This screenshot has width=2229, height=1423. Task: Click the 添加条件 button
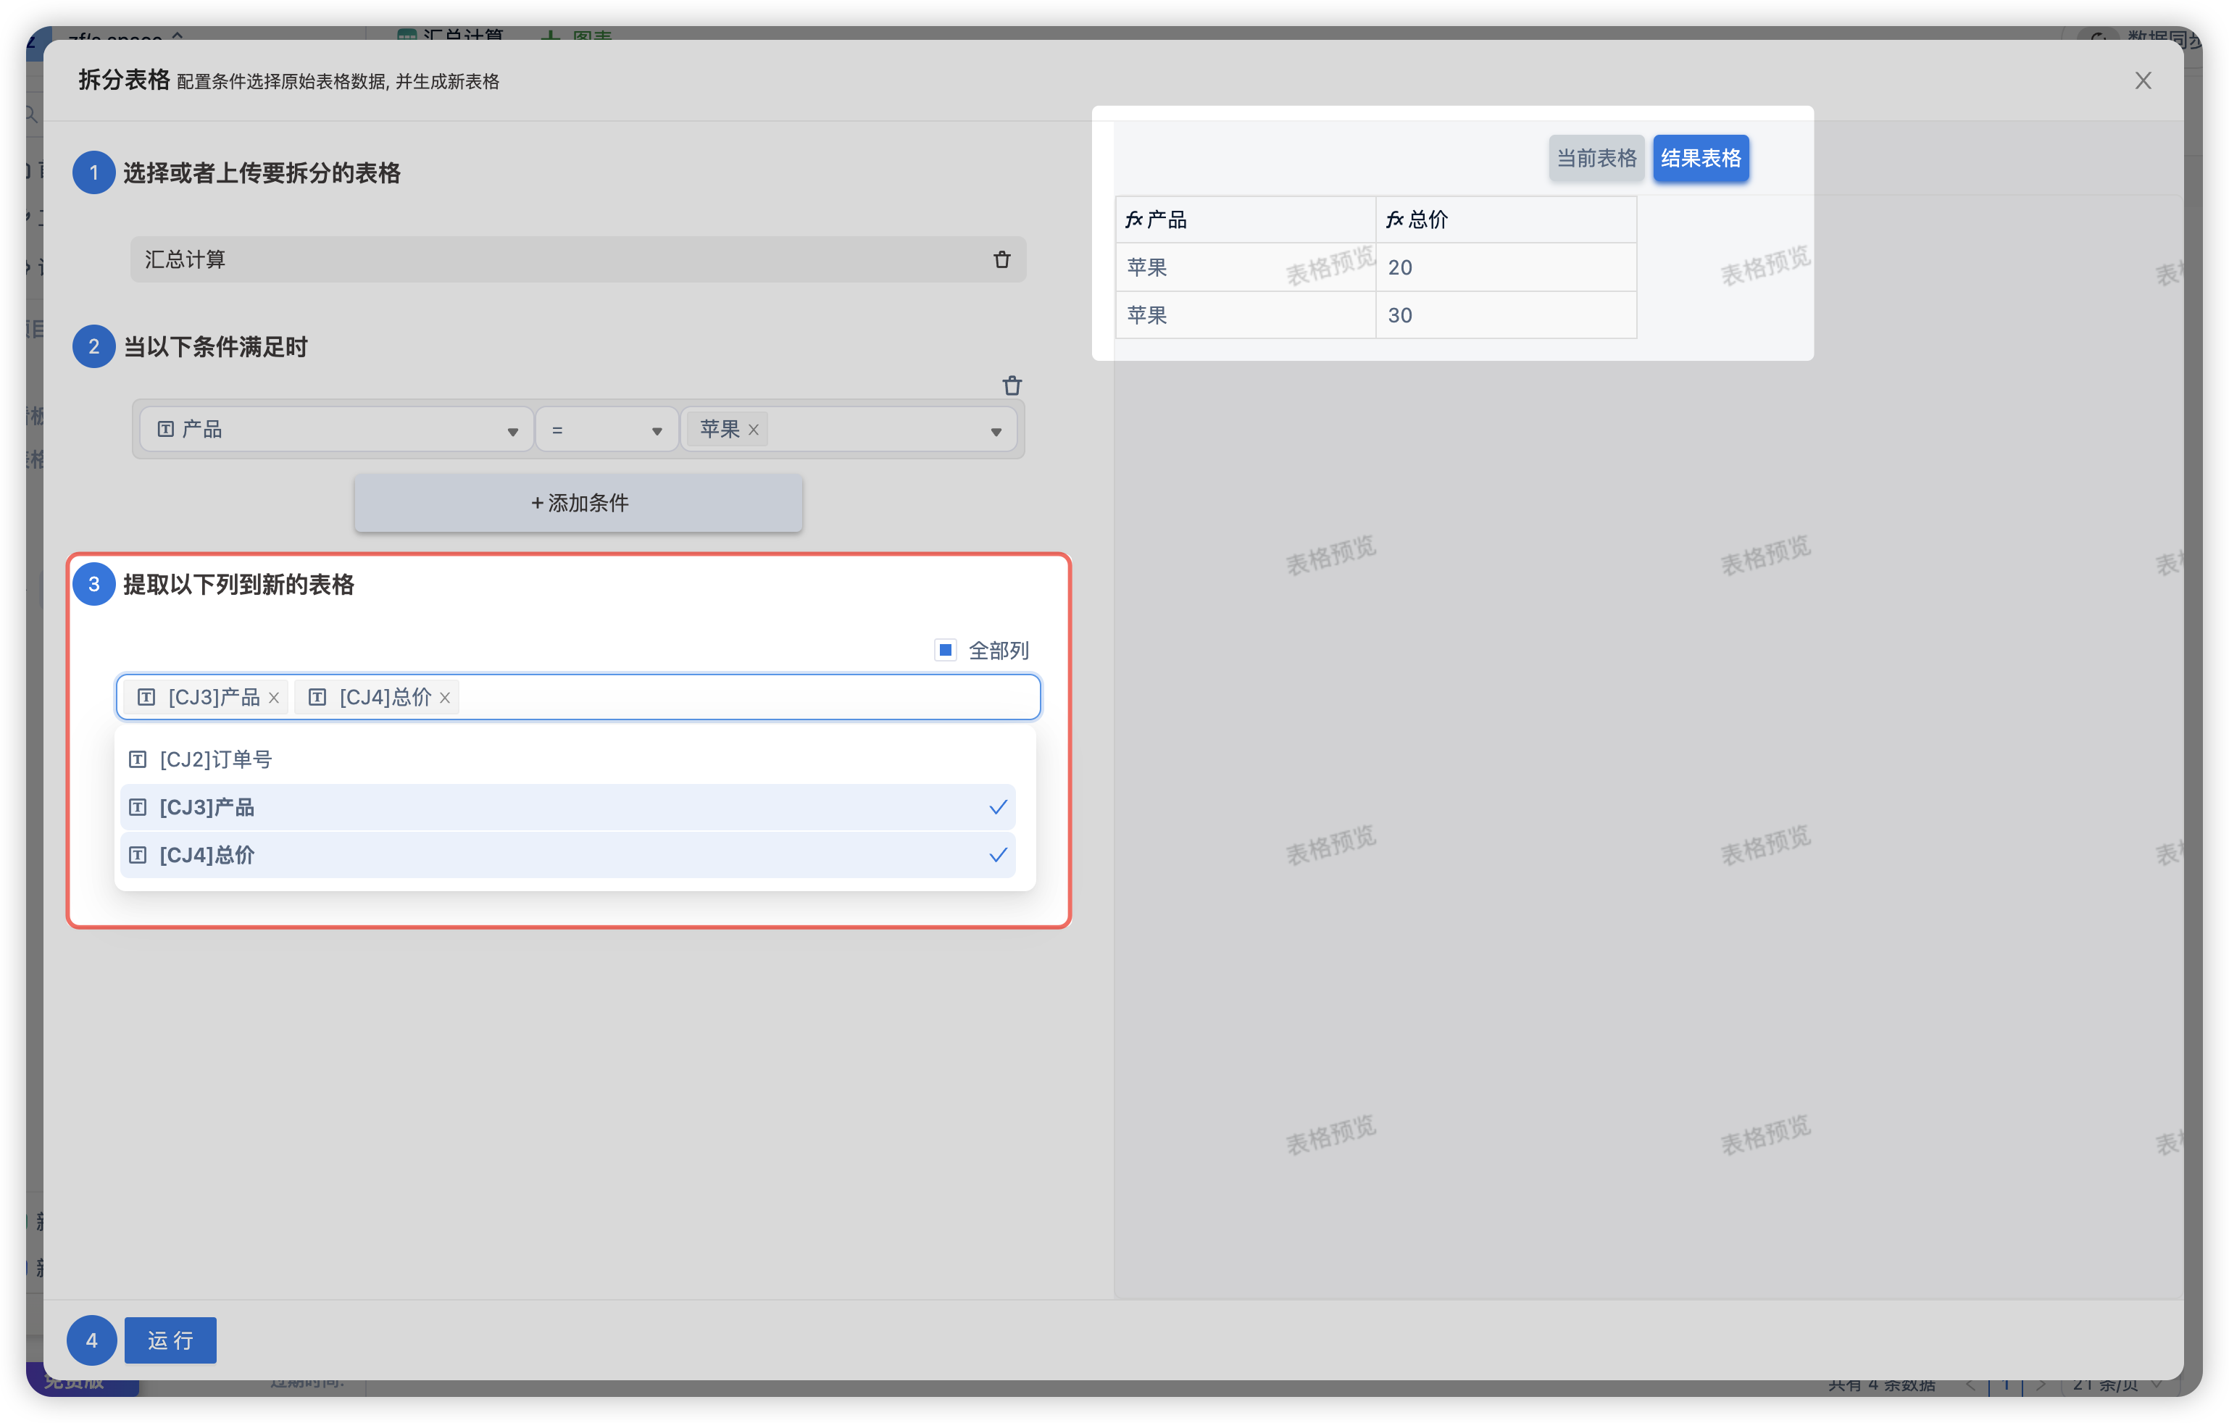coord(578,503)
